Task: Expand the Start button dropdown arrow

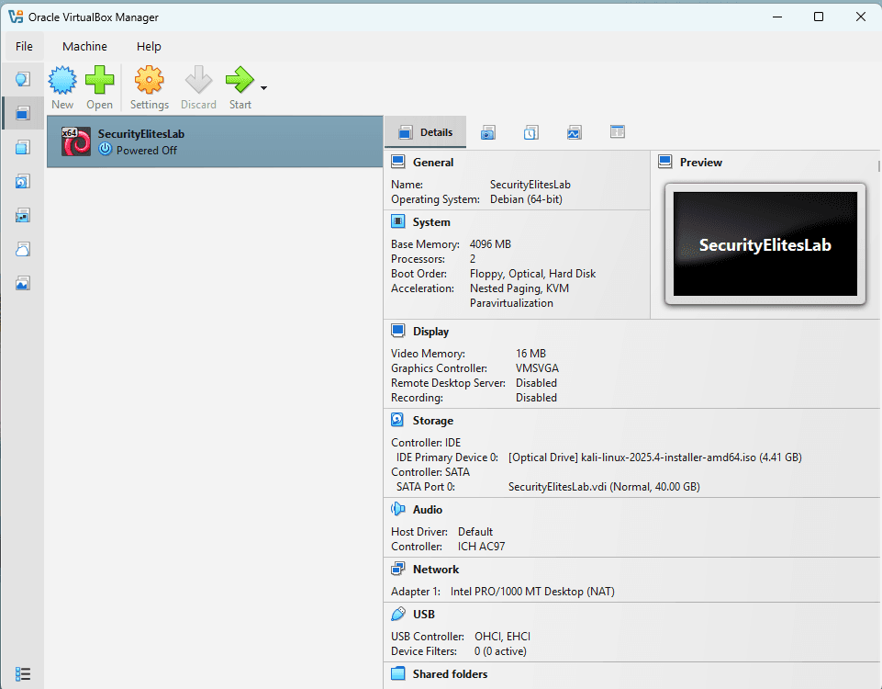Action: [x=264, y=88]
